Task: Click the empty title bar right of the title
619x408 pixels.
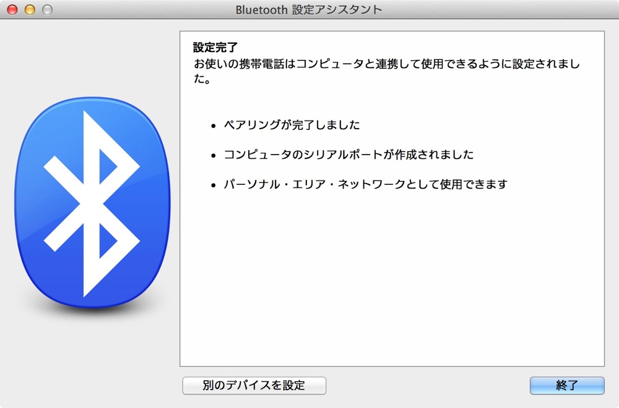Action: [498, 9]
